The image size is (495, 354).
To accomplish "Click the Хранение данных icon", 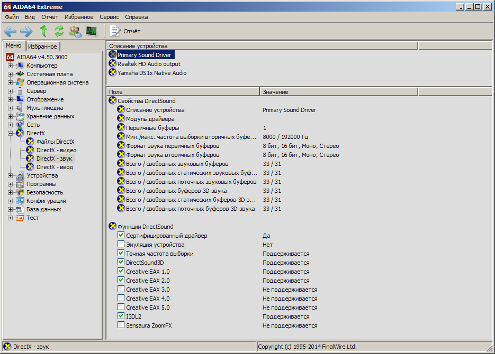I will click(20, 116).
